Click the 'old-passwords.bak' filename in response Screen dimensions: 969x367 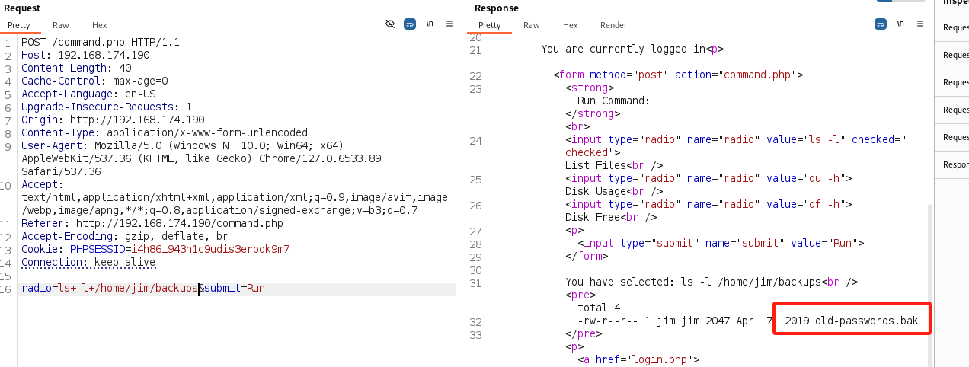click(x=866, y=321)
